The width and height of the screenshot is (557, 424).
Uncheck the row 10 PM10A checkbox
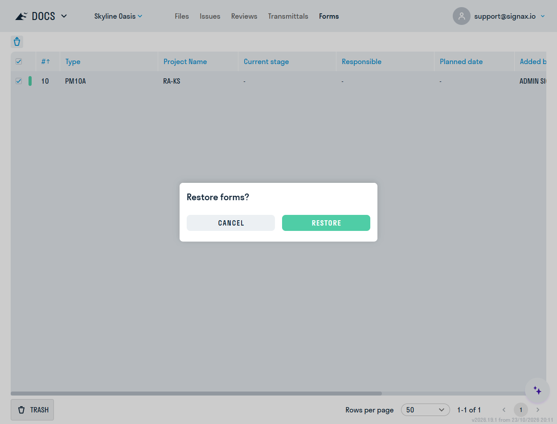(x=19, y=81)
